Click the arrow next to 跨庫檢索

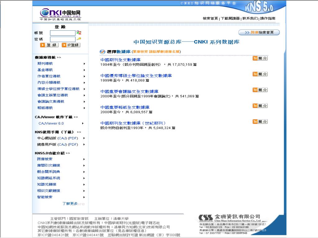tap(84, 159)
